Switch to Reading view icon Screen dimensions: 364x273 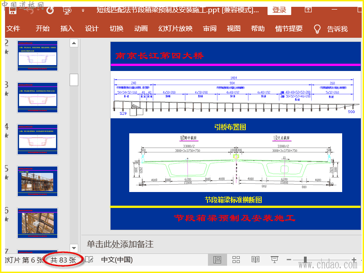coord(255,260)
